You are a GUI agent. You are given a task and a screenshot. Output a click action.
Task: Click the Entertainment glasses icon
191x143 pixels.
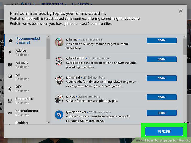(x=10, y=113)
